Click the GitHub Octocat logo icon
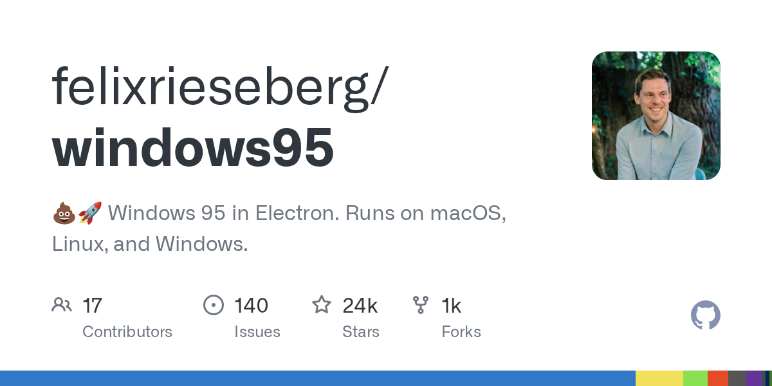772x386 pixels. [x=705, y=316]
